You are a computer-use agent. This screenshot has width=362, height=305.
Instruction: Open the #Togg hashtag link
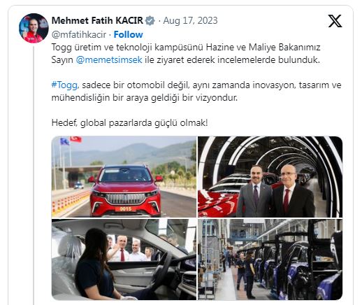pos(64,85)
